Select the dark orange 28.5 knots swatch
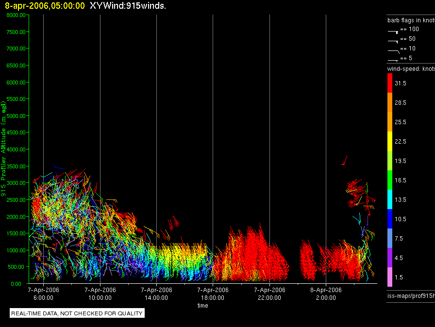Image resolution: width=435 pixels, height=327 pixels. tap(390, 102)
